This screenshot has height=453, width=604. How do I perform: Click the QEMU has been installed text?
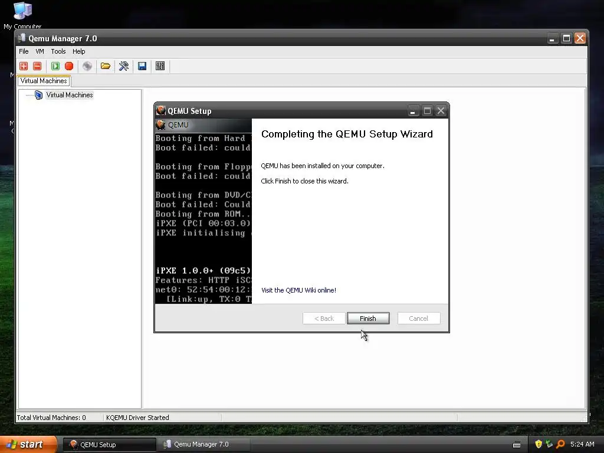pos(323,166)
